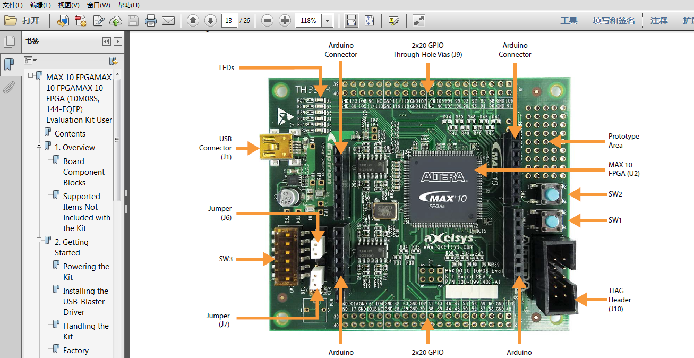
Task: Go to the Factory bookmark
Action: click(x=76, y=351)
